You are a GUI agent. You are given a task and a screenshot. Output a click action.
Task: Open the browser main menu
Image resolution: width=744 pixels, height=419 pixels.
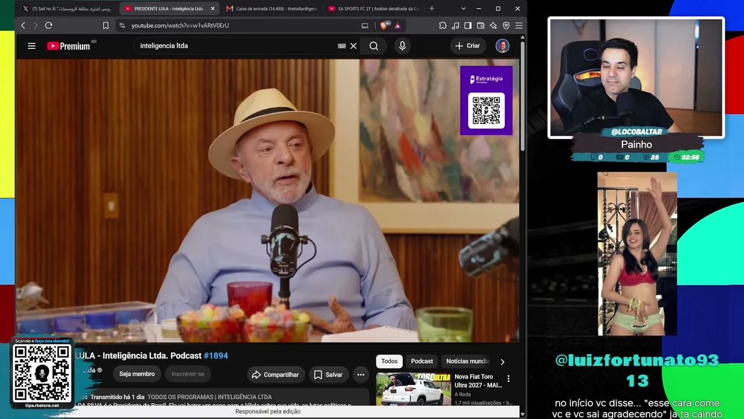coord(519,26)
